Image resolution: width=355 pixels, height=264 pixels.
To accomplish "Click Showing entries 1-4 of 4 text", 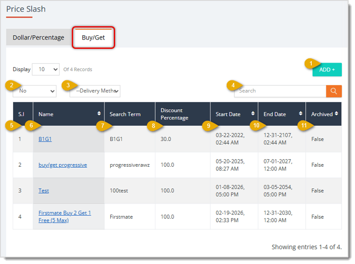I will pyautogui.click(x=306, y=247).
